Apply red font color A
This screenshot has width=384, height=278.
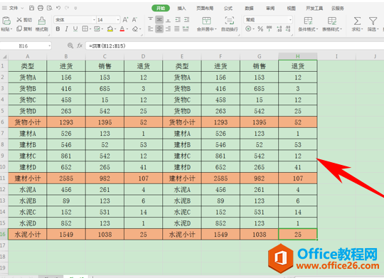coord(122,29)
